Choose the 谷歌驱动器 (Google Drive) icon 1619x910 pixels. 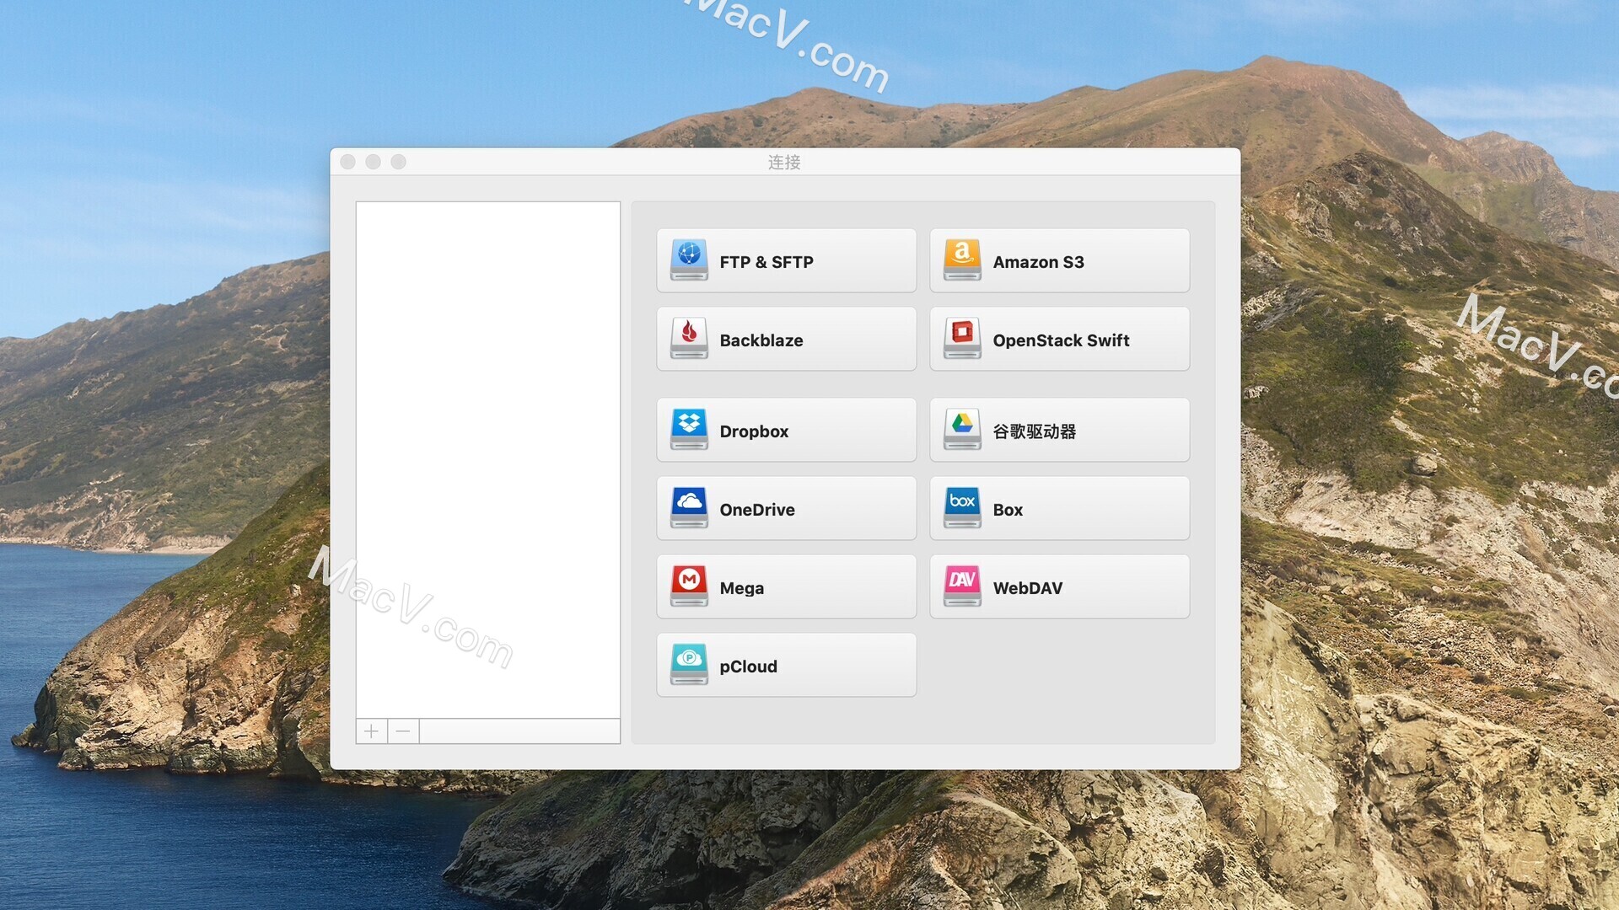click(x=960, y=429)
